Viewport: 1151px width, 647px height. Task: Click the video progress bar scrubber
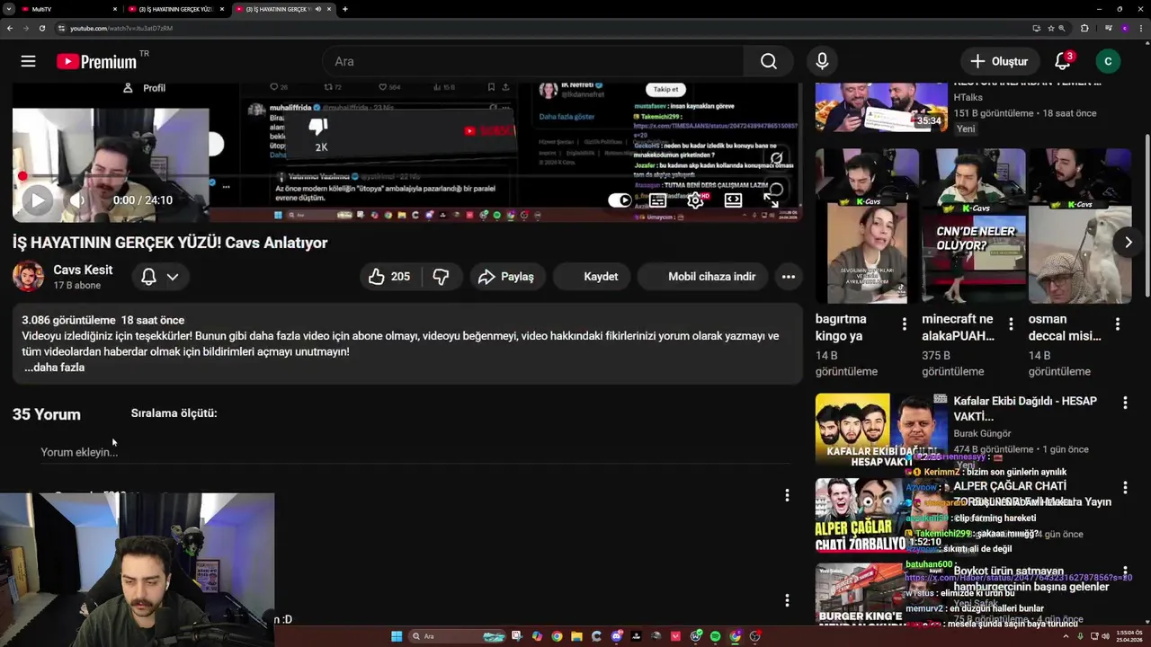click(23, 176)
